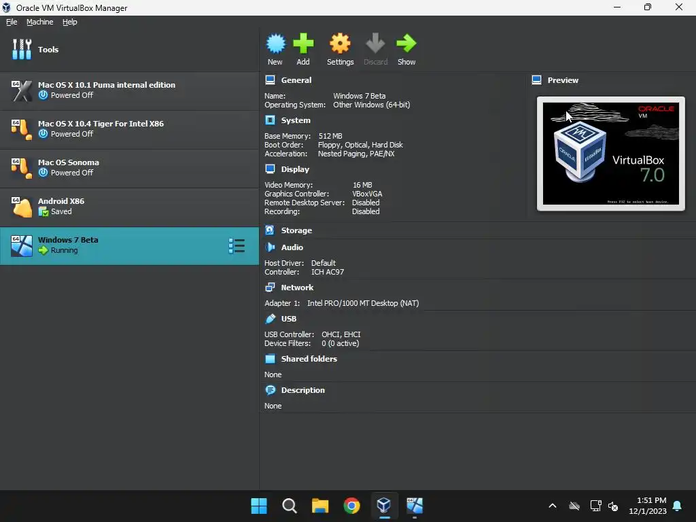Select the Tools item icon
Viewport: 696px width, 522px height.
tap(21, 49)
